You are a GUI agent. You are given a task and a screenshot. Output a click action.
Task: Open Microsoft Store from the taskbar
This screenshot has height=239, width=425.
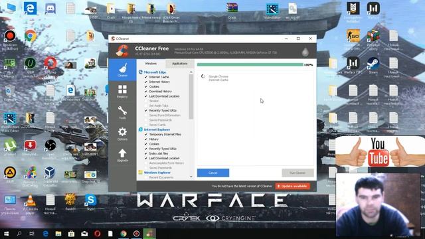71,234
